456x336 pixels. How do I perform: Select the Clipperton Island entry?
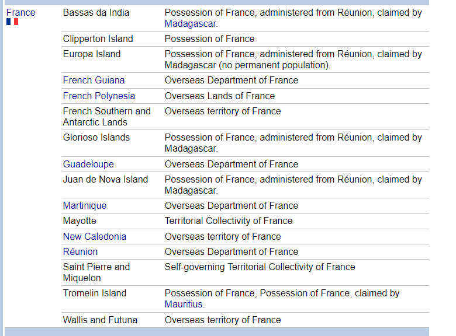(98, 39)
